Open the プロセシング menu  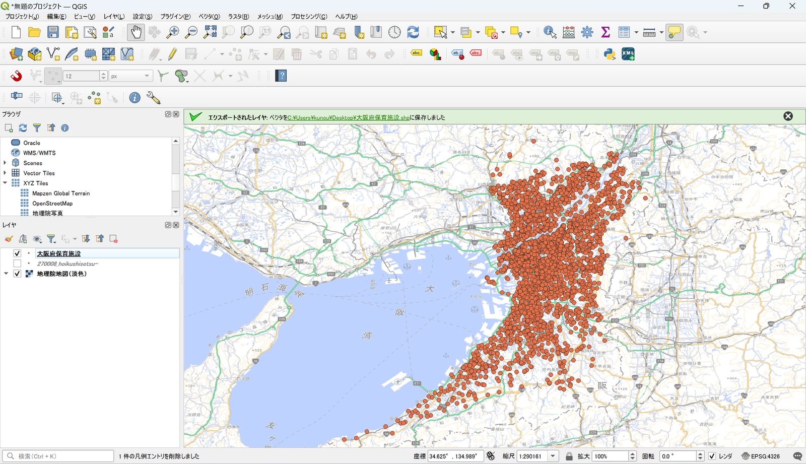tap(309, 17)
